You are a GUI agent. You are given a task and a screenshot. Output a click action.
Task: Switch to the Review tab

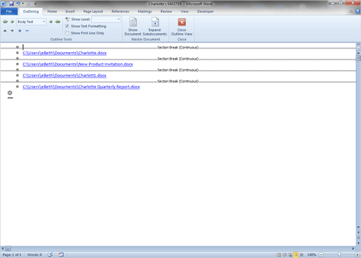click(x=166, y=11)
